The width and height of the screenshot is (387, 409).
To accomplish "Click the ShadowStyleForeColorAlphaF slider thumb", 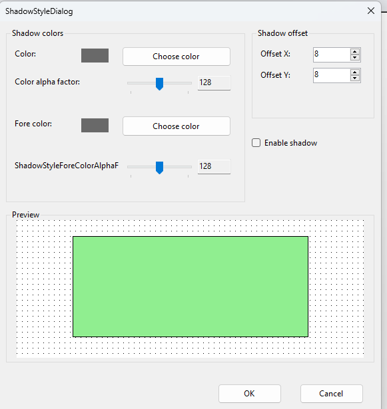I will [159, 168].
